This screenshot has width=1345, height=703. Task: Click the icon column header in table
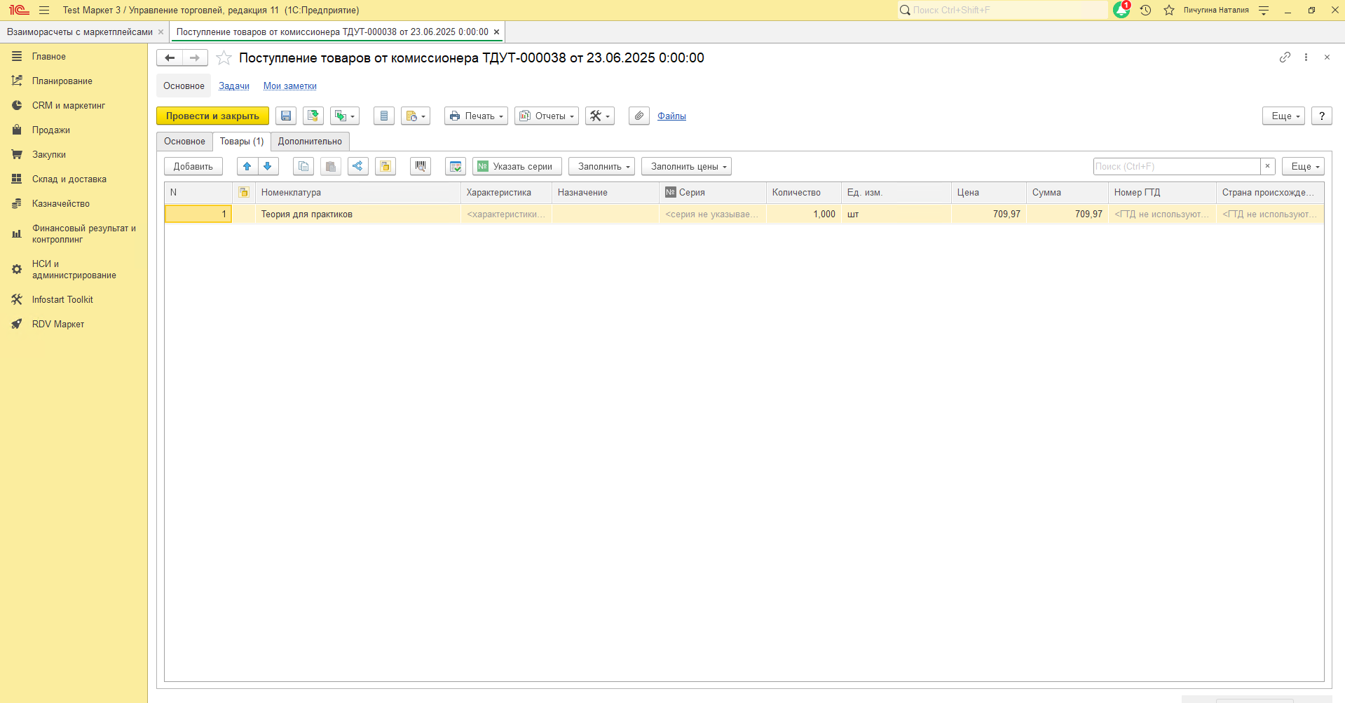point(244,192)
